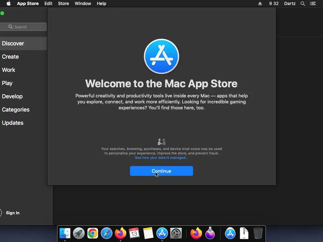
Task: Open See how your data is managed link
Action: 161,158
